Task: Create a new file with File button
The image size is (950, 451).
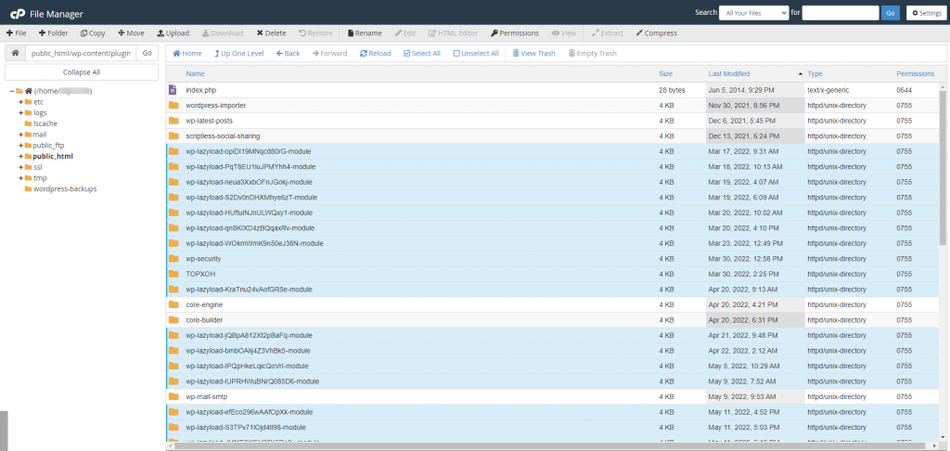Action: [x=16, y=33]
